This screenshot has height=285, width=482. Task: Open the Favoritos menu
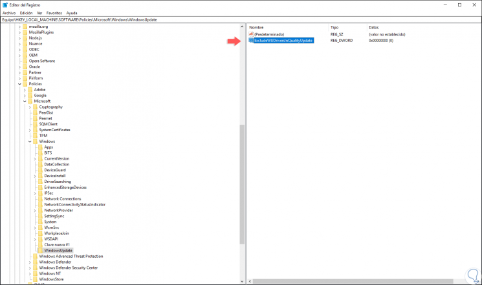pyautogui.click(x=54, y=13)
